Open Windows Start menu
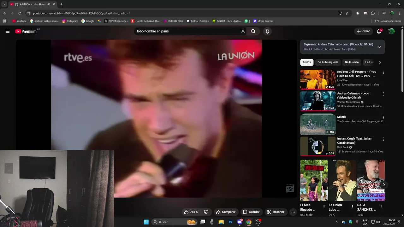This screenshot has width=404, height=227. pos(146,222)
